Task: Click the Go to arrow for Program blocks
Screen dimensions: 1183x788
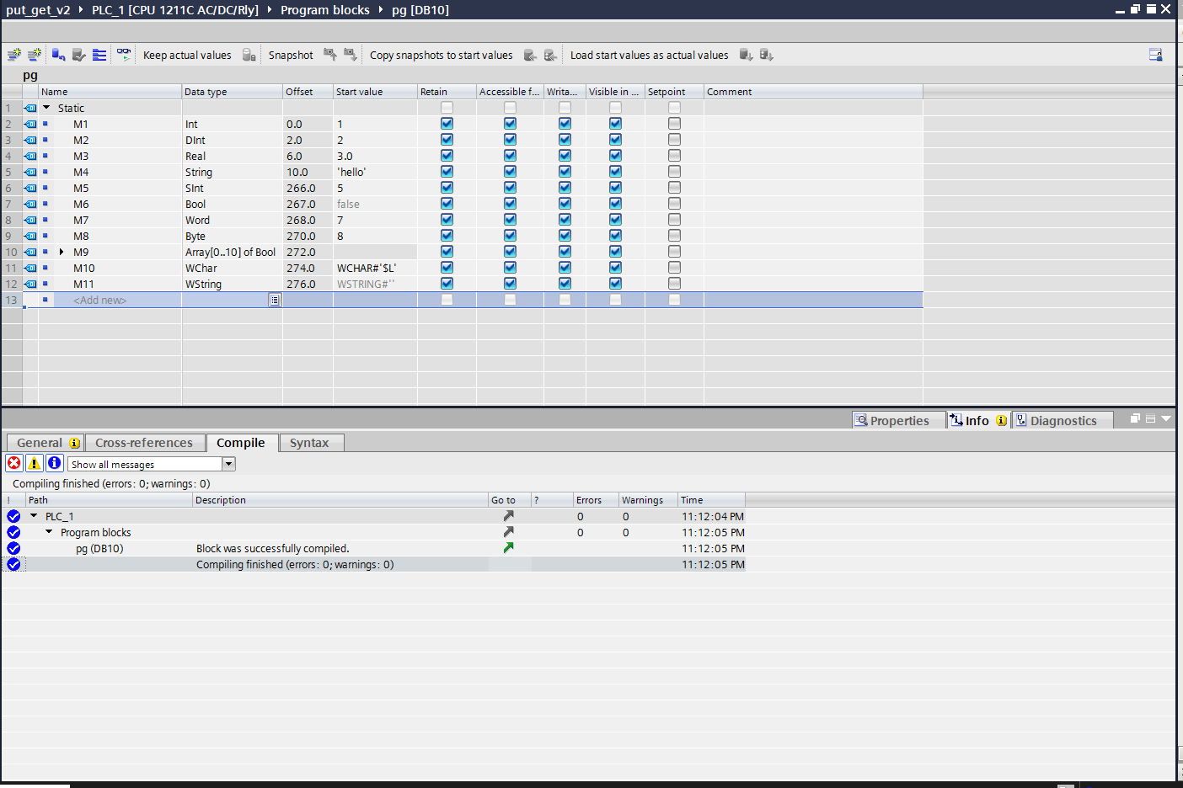Action: point(508,532)
